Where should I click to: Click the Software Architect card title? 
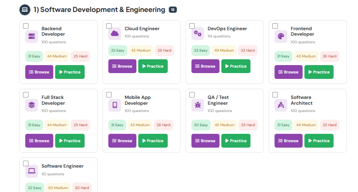[301, 100]
